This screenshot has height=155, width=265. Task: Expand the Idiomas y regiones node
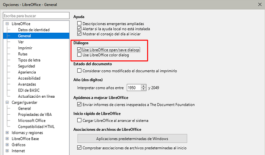point(7,133)
